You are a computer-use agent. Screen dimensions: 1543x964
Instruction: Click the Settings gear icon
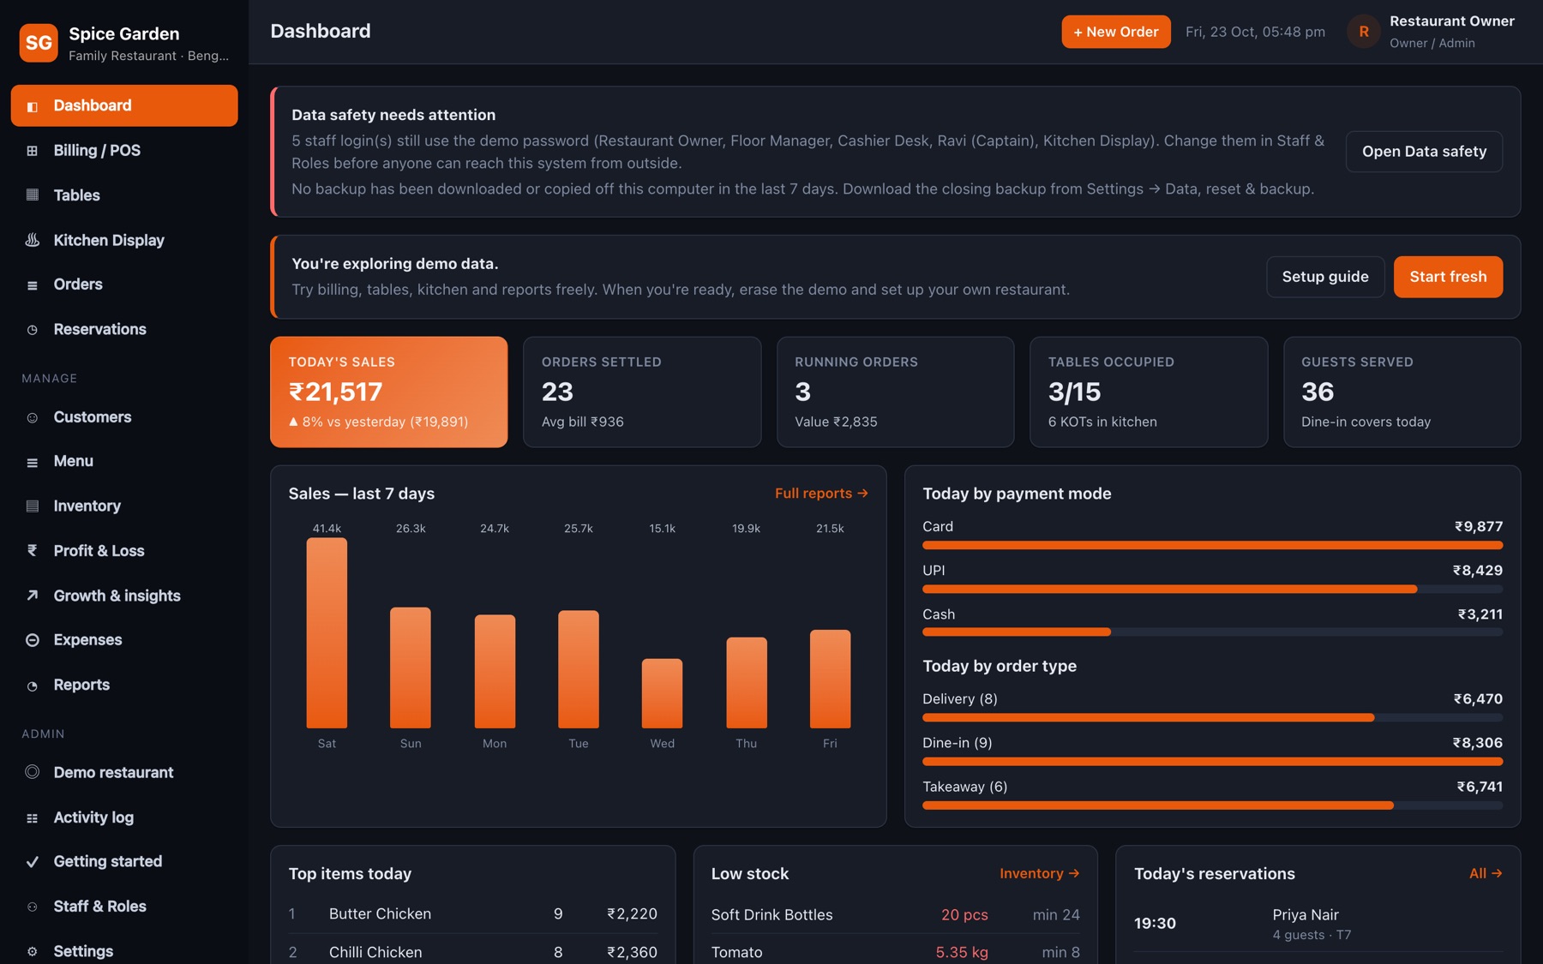(x=33, y=951)
